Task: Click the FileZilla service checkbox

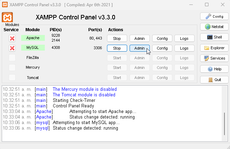Action: pos(12,58)
